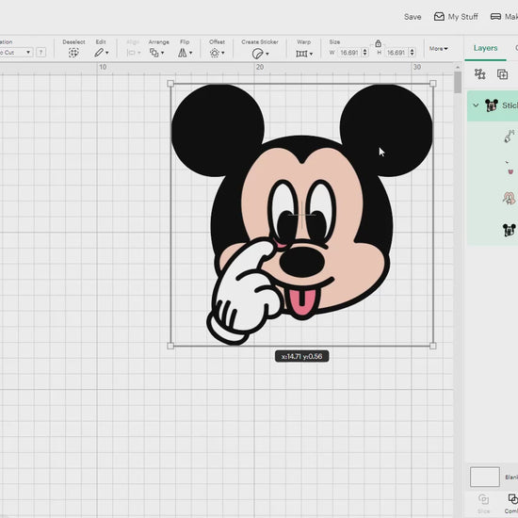This screenshot has width=518, height=518.
Task: Open the Arrange menu icon
Action: coord(154,53)
